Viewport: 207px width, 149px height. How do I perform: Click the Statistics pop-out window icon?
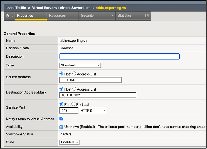147,16
